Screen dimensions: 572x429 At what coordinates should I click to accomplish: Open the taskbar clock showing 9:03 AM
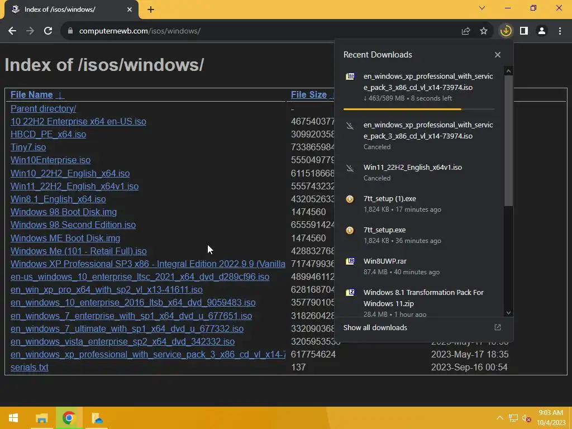click(x=551, y=418)
